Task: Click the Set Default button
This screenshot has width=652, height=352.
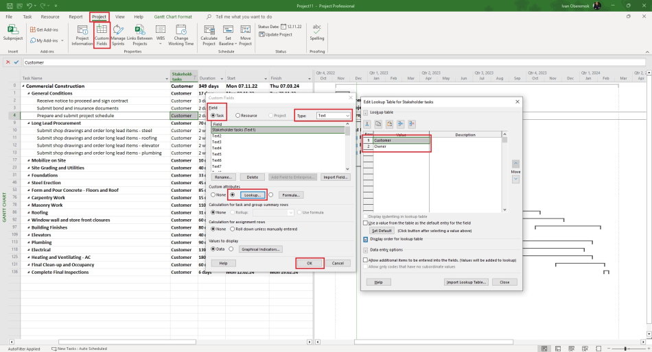Action: pyautogui.click(x=382, y=230)
